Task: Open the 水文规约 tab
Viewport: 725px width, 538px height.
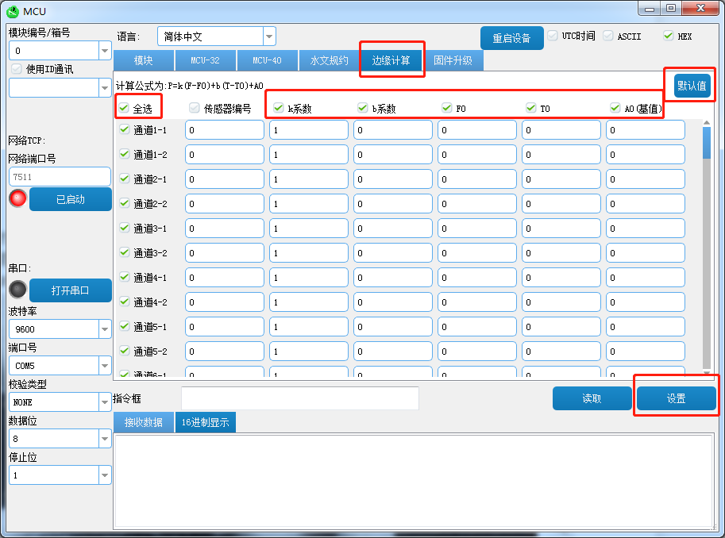Action: coord(329,60)
